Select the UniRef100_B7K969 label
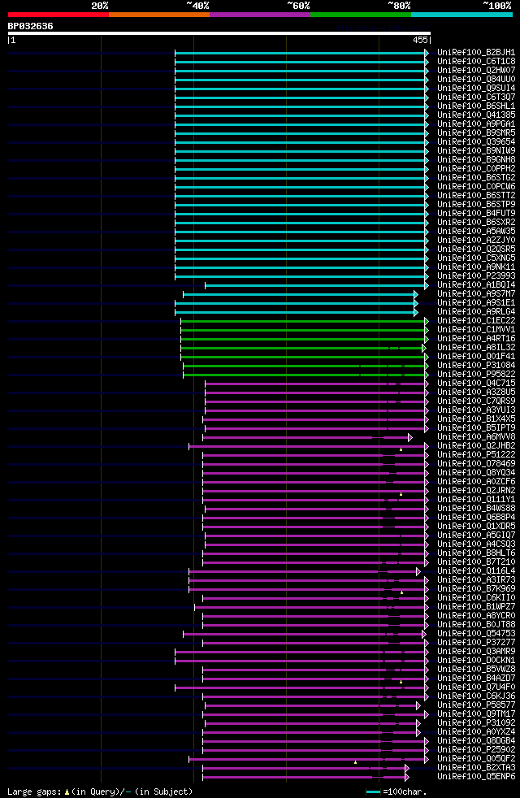This screenshot has width=520, height=798. point(476,589)
